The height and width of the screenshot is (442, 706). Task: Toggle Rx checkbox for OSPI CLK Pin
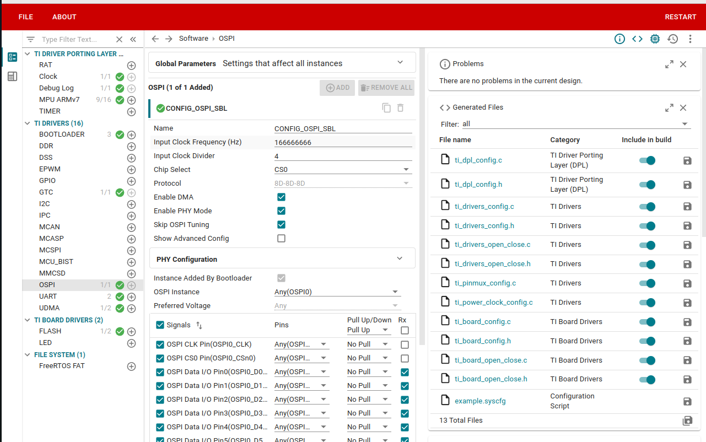click(x=405, y=344)
